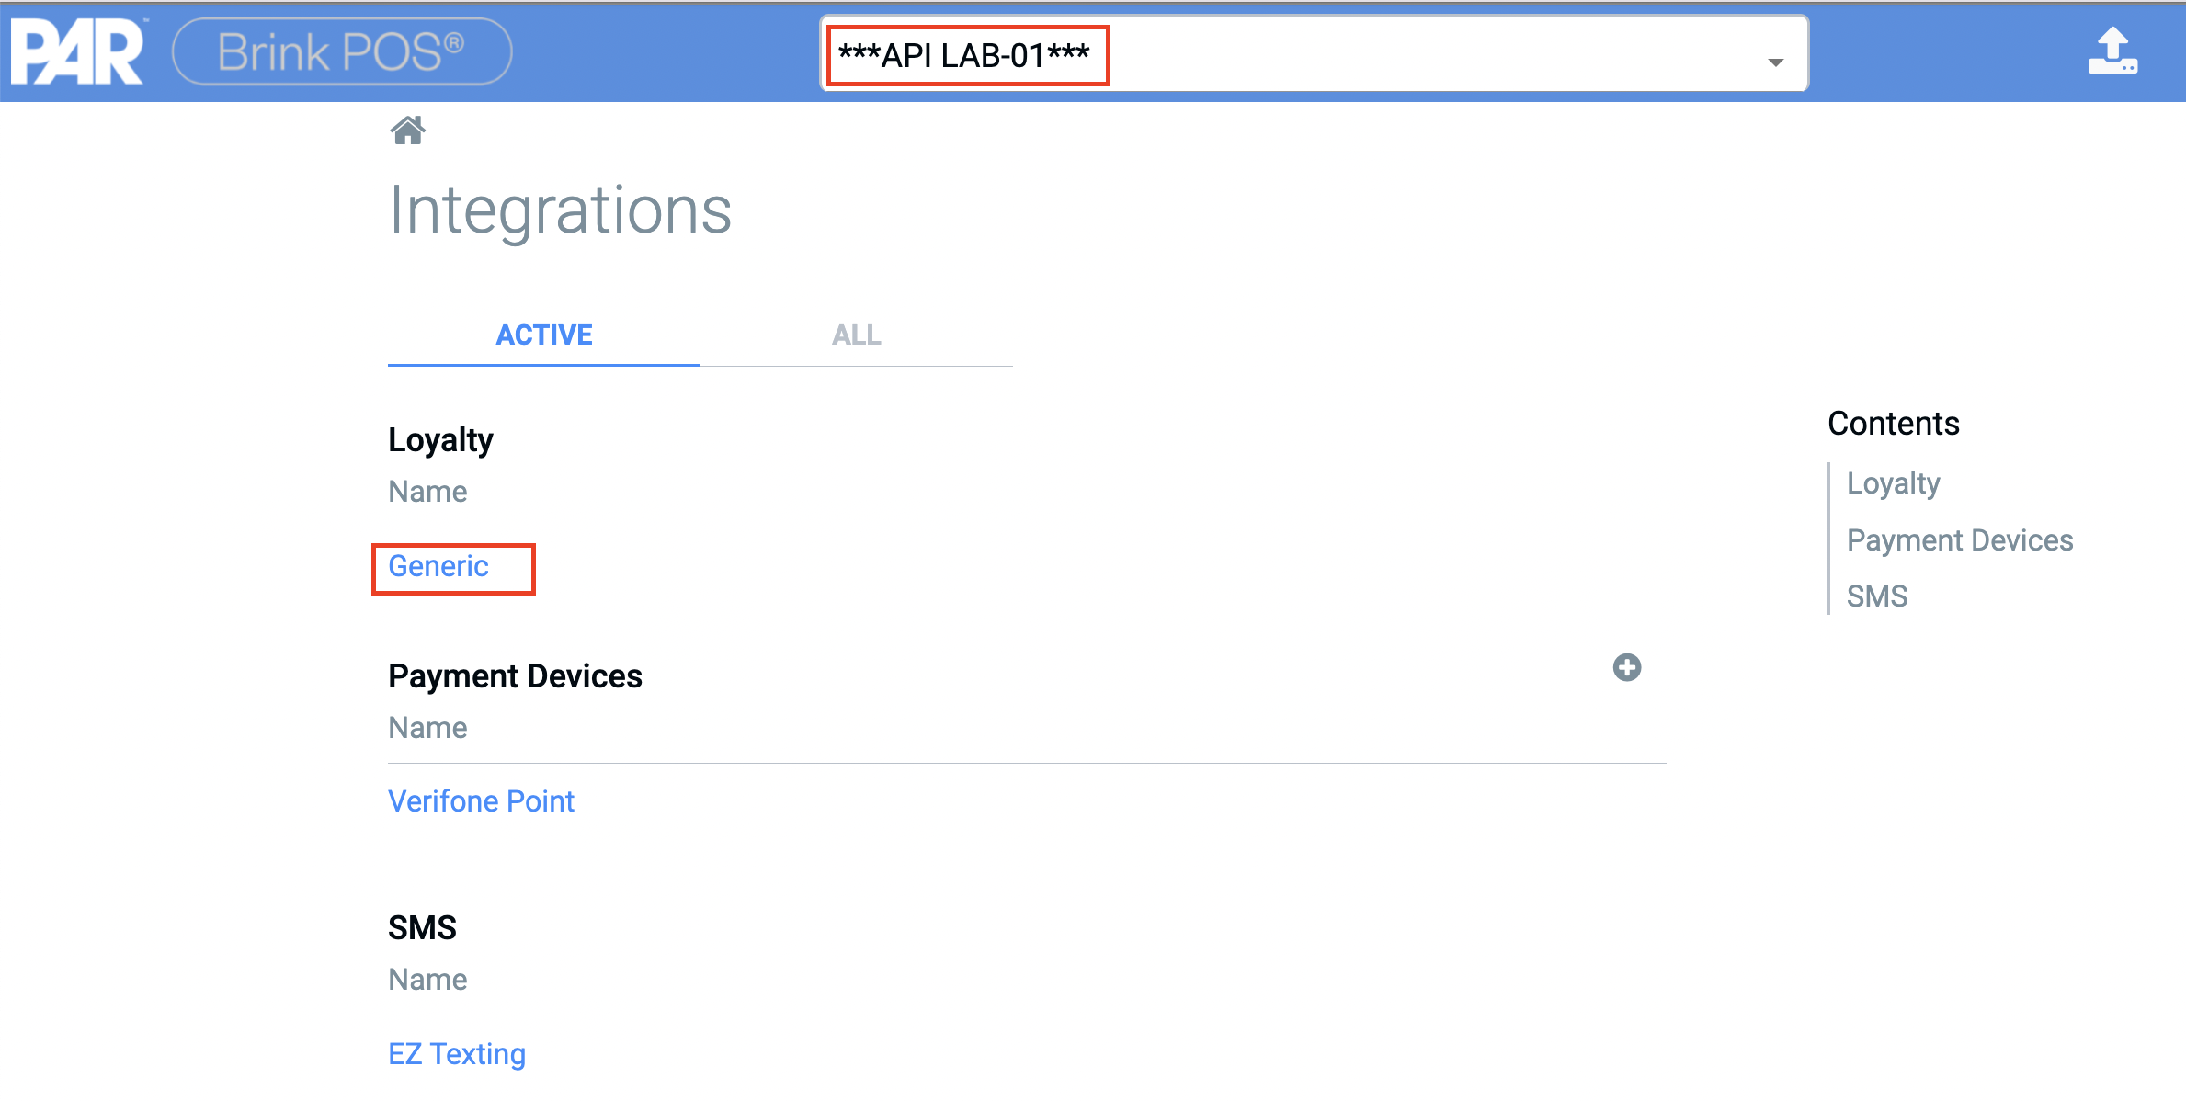Screen dimensions: 2186x1101
Task: Jump to Payment Devices in Contents sidebar
Action: (1959, 540)
